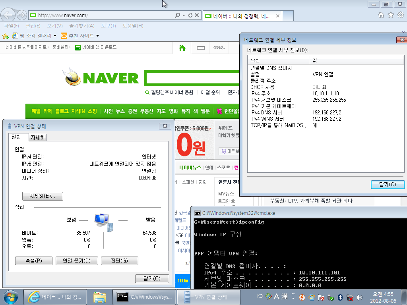Click the green Naver home icon

tap(182, 48)
